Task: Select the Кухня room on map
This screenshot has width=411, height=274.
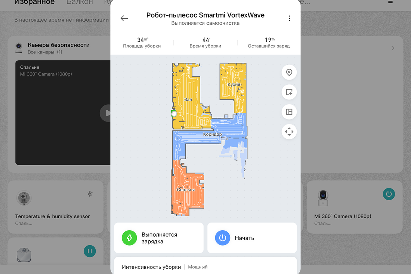Action: coord(233,84)
